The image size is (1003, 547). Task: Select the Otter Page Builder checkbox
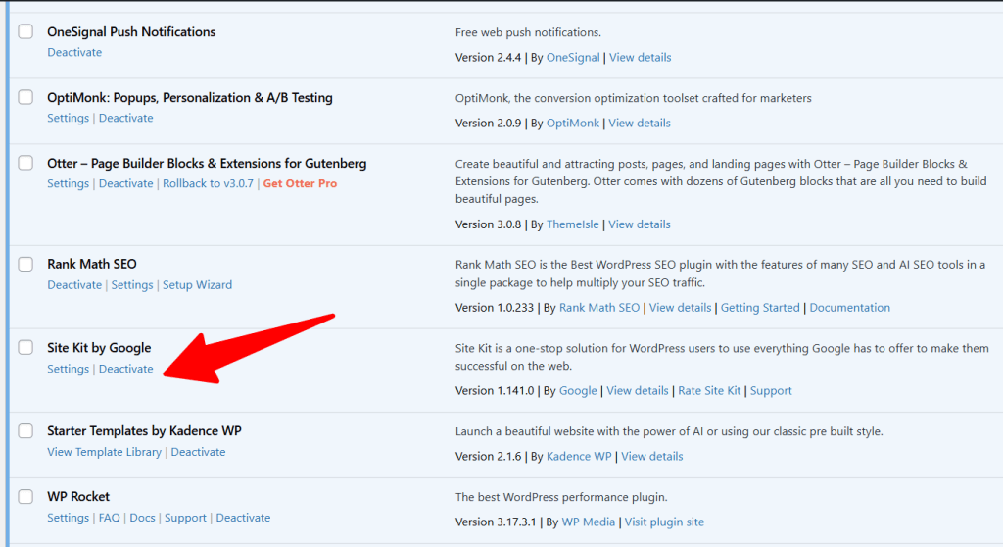point(25,163)
